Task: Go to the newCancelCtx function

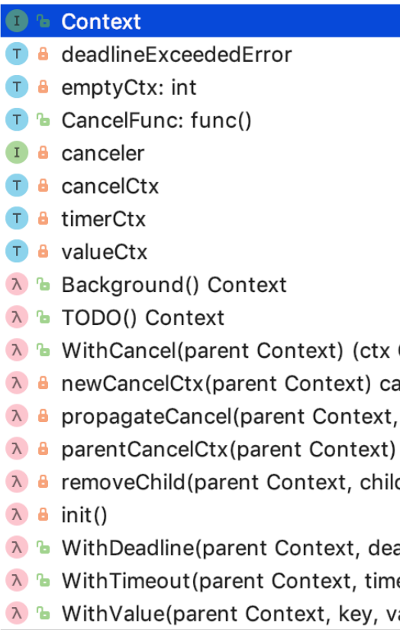Action: (200, 383)
